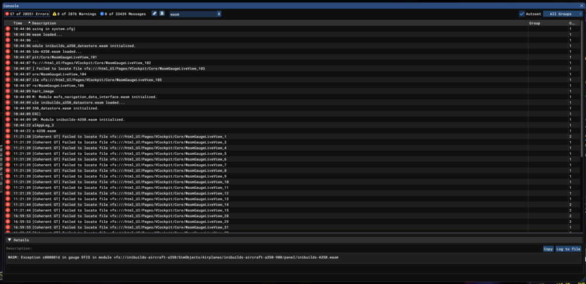Open the All Groups dropdown
The height and width of the screenshot is (284, 586).
pos(560,14)
